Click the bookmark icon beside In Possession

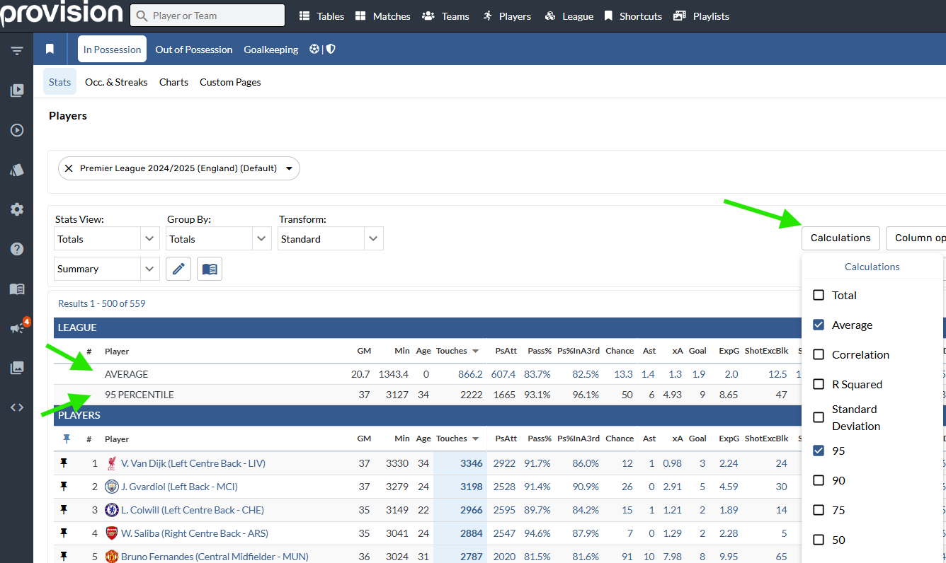point(50,50)
